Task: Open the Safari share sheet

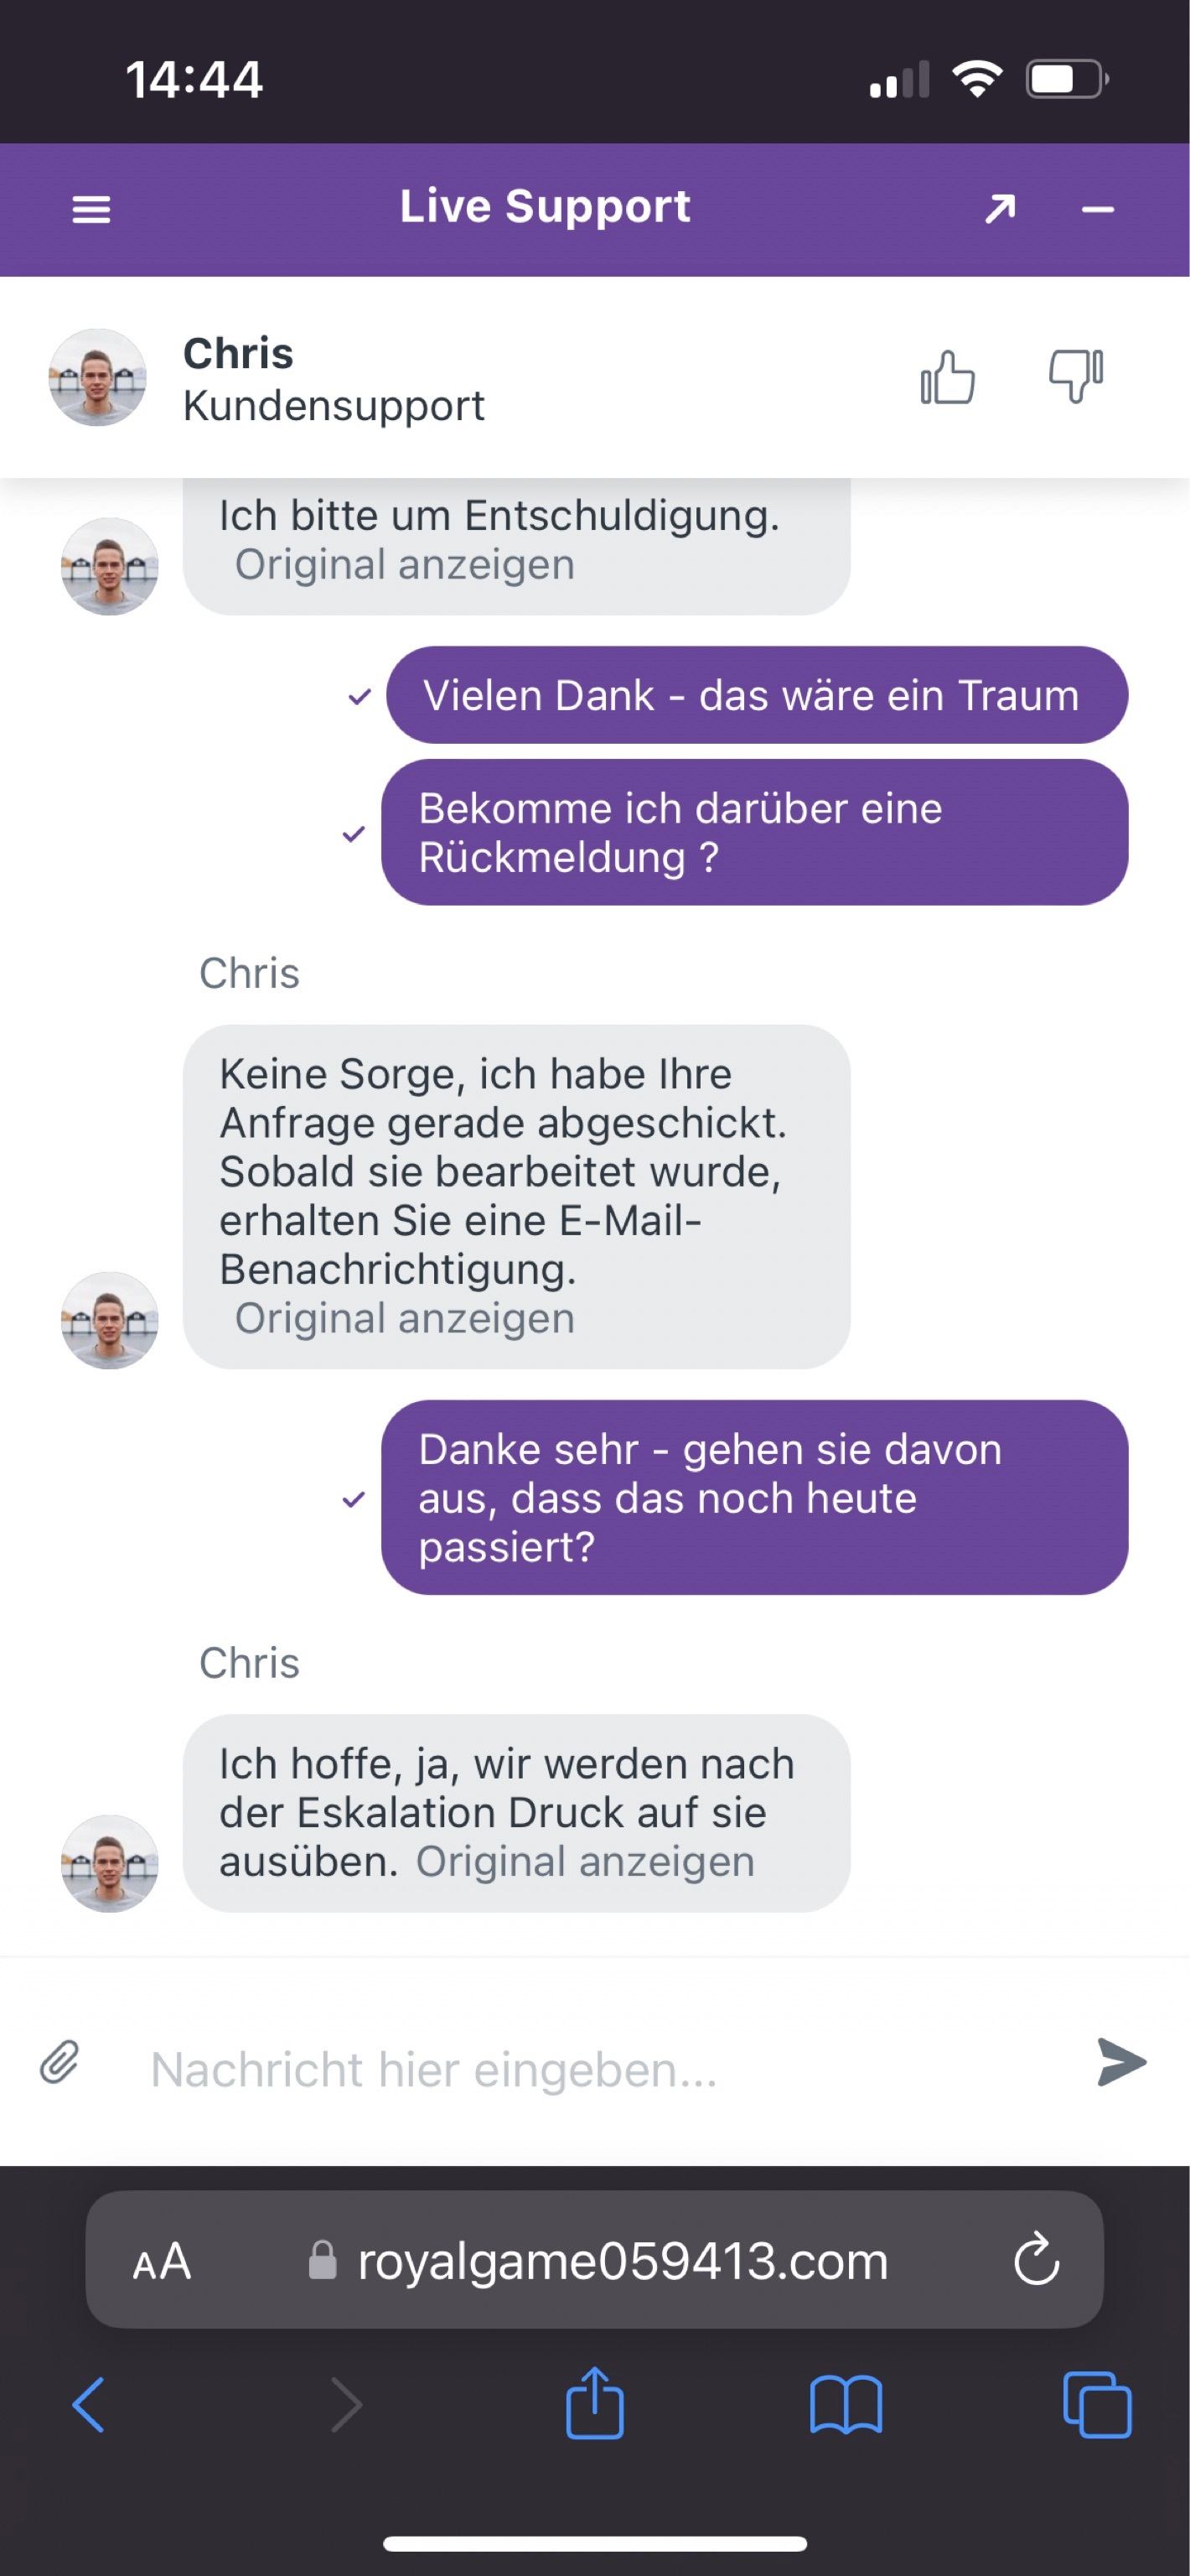Action: point(594,2402)
